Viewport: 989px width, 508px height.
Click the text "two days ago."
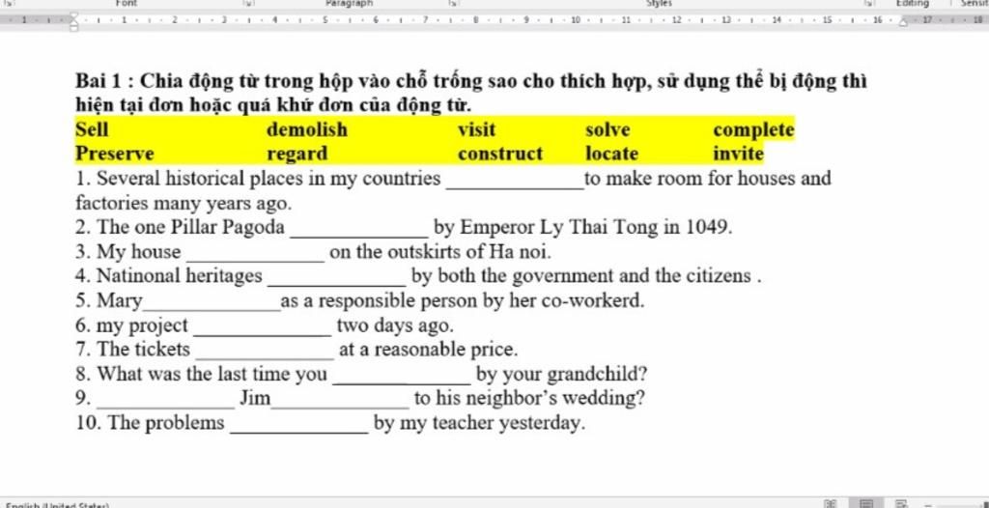tap(395, 326)
